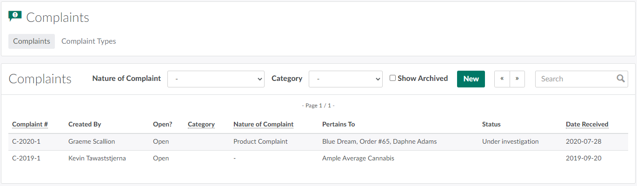Click the green Complaints speech-bubble icon

pos(15,17)
